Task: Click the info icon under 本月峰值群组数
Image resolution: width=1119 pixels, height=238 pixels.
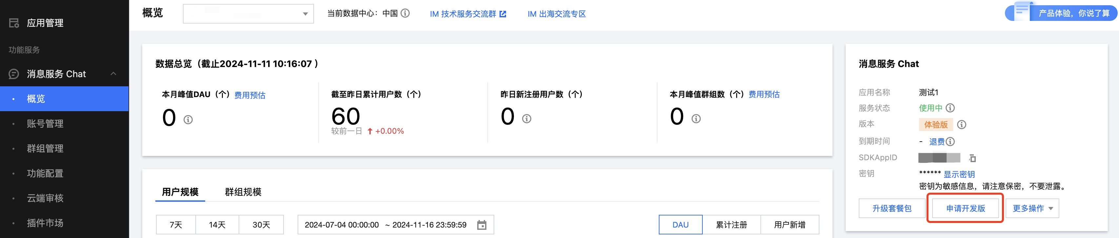Action: pyautogui.click(x=696, y=119)
